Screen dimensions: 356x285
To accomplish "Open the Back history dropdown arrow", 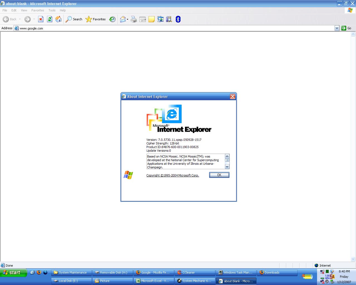I will 20,19.
